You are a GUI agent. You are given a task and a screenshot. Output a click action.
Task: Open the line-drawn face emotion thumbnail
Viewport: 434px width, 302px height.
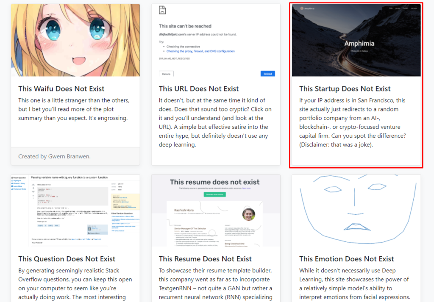click(x=356, y=211)
